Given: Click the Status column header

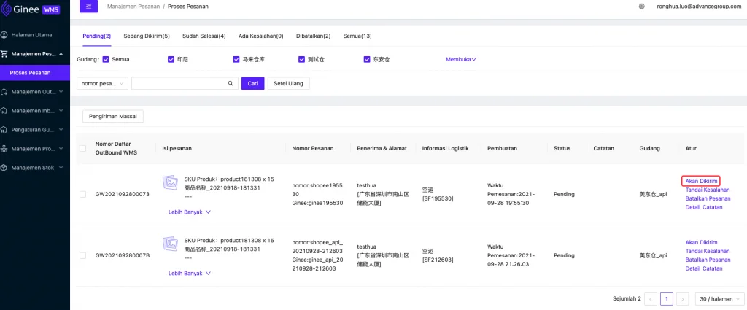Looking at the screenshot, I should click(562, 148).
